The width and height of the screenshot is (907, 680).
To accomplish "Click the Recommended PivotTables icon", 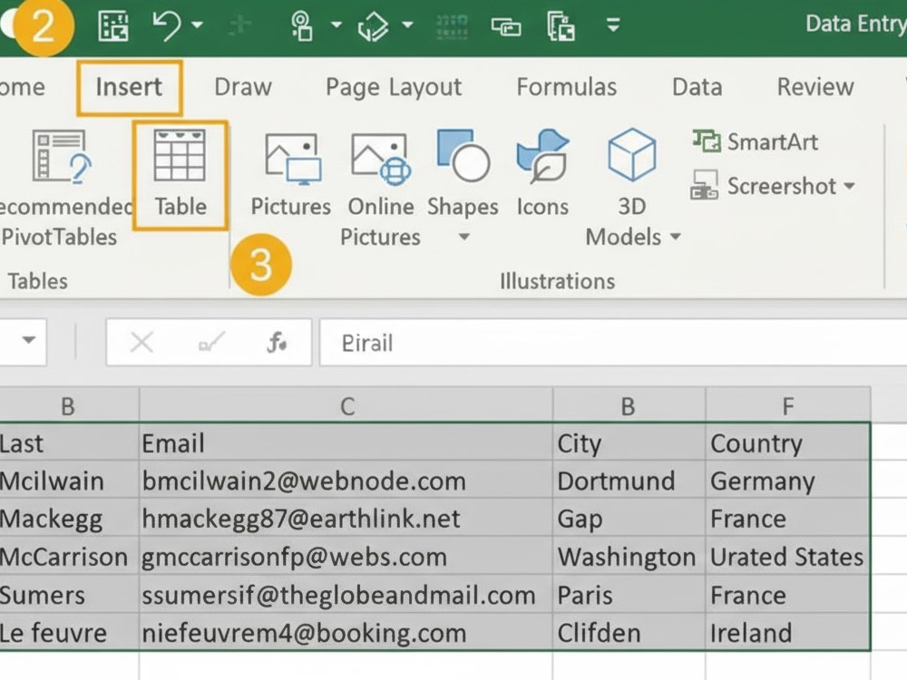I will 60,157.
